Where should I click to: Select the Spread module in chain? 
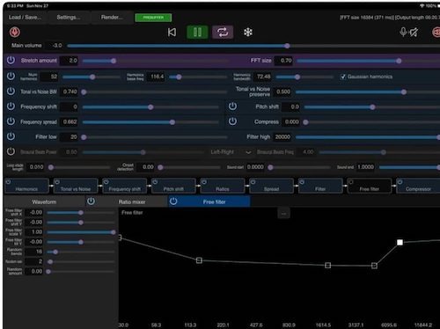(271, 186)
